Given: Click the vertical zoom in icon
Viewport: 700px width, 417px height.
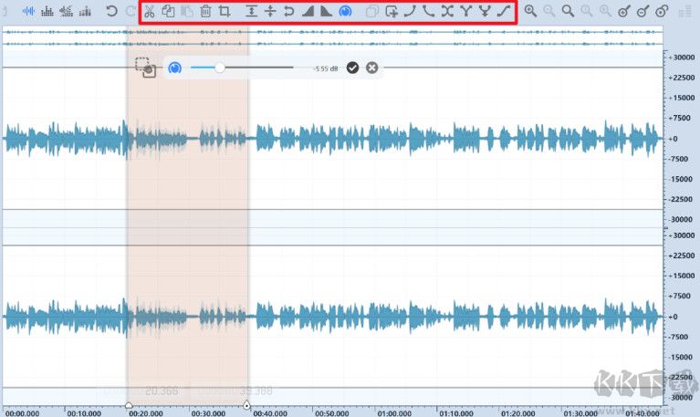Looking at the screenshot, I should (x=624, y=11).
